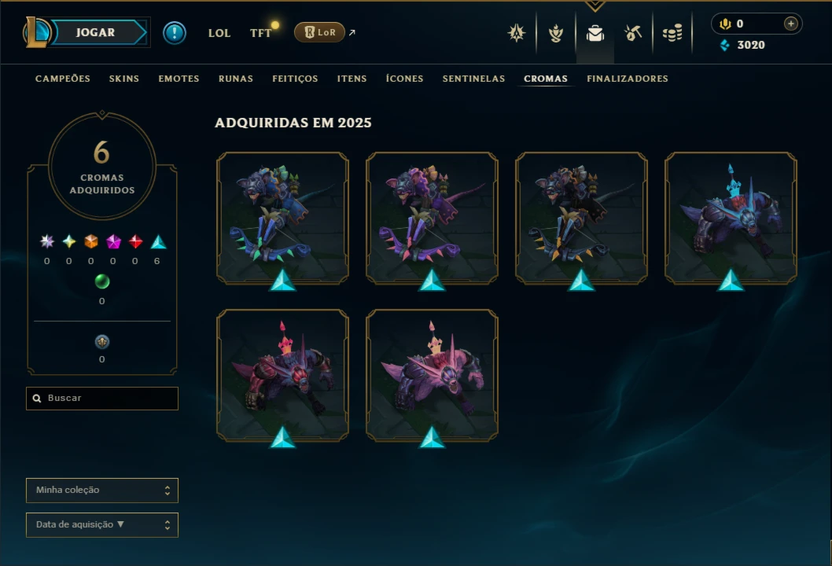This screenshot has width=832, height=566.
Task: Open the Clash laurel trophy icon
Action: pos(555,34)
